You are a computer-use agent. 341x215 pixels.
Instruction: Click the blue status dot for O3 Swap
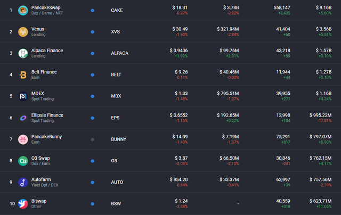tap(92, 161)
